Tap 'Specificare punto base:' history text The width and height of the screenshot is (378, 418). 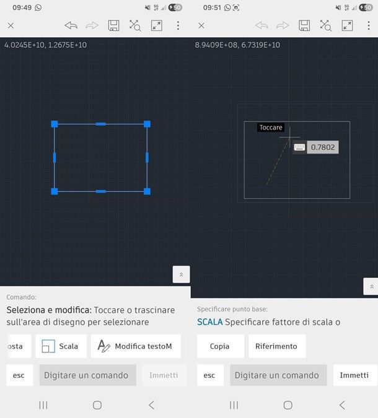point(232,309)
